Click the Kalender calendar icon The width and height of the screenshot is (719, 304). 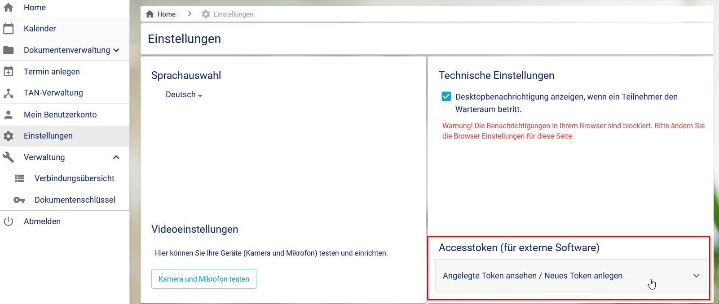click(9, 29)
